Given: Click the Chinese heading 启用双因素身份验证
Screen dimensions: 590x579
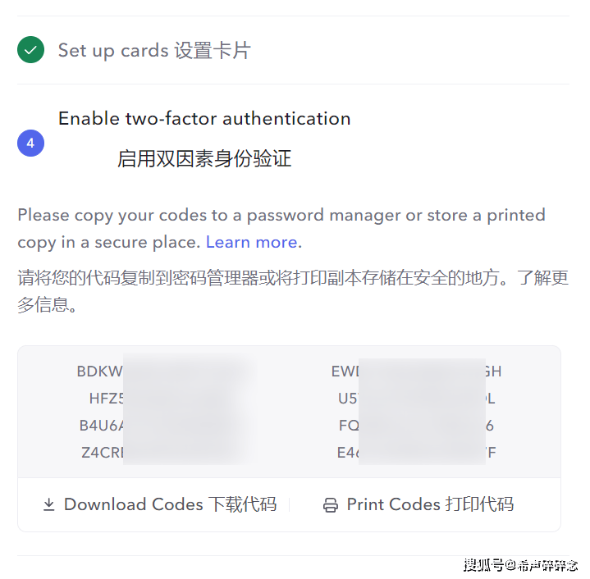Looking at the screenshot, I should point(204,158).
